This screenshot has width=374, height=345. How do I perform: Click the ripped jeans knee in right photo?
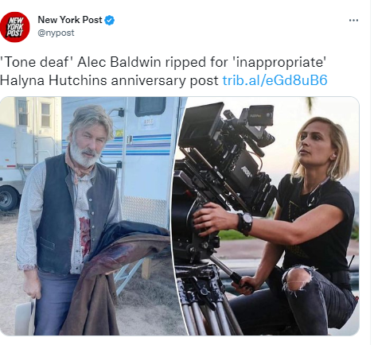coord(297,280)
